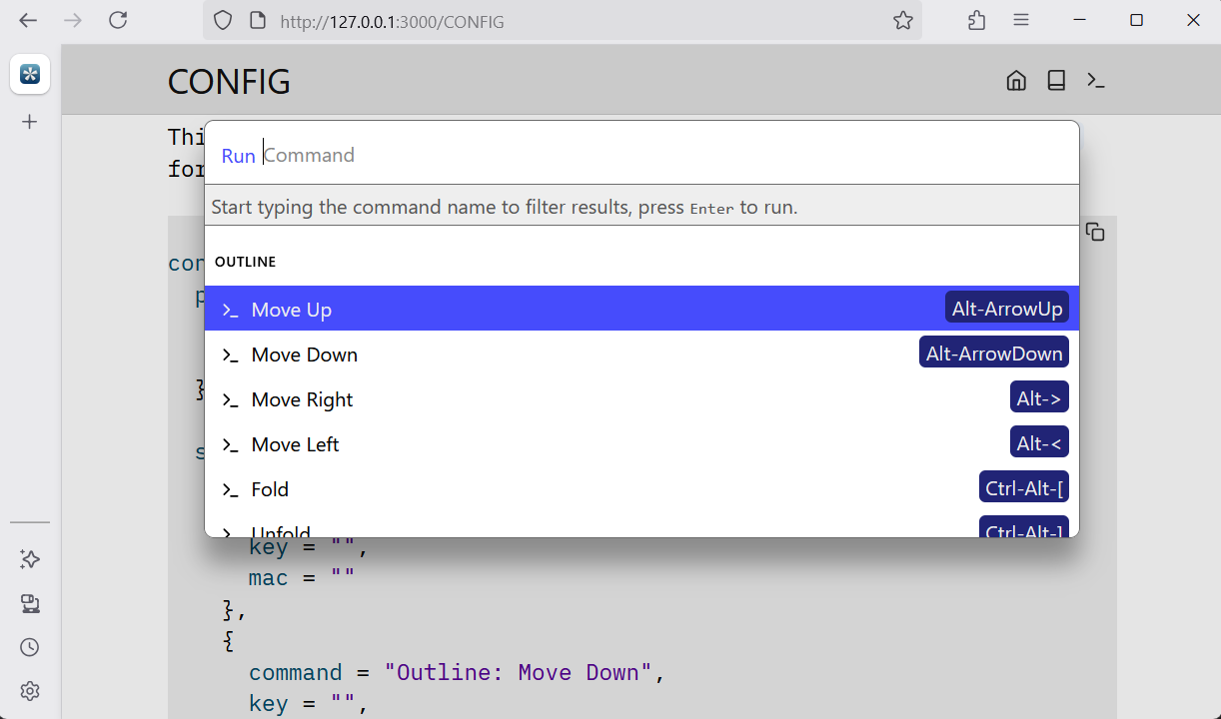Image resolution: width=1221 pixels, height=719 pixels.
Task: Open the home page icon
Action: coord(1016,81)
